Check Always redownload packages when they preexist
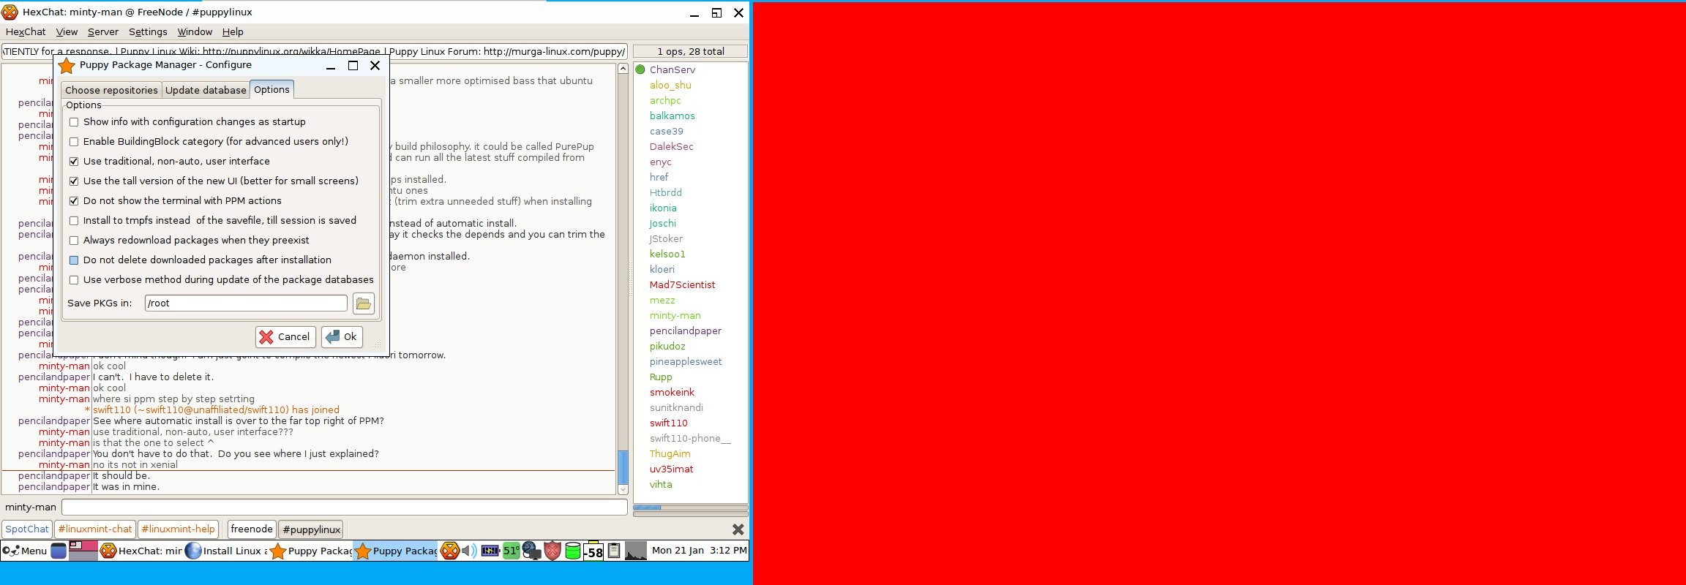The width and height of the screenshot is (1686, 585). point(74,241)
